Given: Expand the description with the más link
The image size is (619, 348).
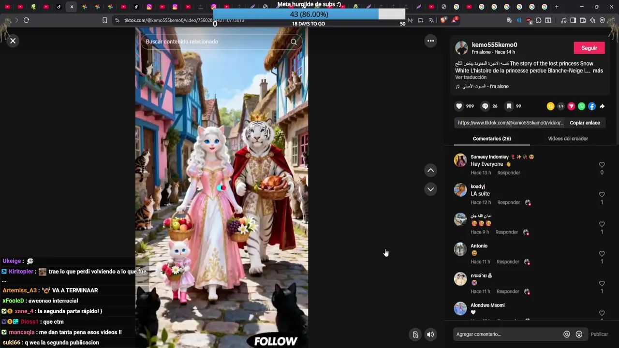Looking at the screenshot, I should point(598,71).
